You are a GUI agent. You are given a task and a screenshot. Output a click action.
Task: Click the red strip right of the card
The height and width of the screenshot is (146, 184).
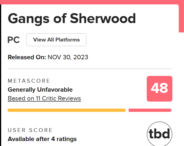pos(181,18)
